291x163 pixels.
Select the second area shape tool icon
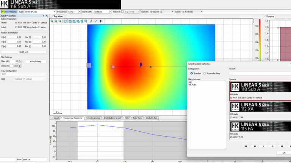pos(74,22)
